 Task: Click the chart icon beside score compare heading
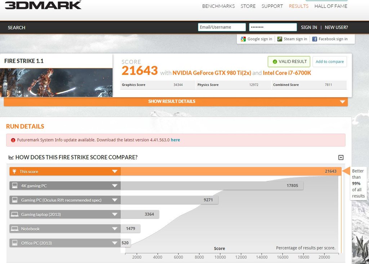[11, 157]
